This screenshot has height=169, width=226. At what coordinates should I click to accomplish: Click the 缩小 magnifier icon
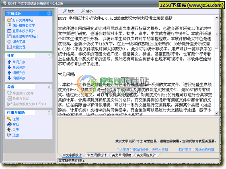click(83, 11)
